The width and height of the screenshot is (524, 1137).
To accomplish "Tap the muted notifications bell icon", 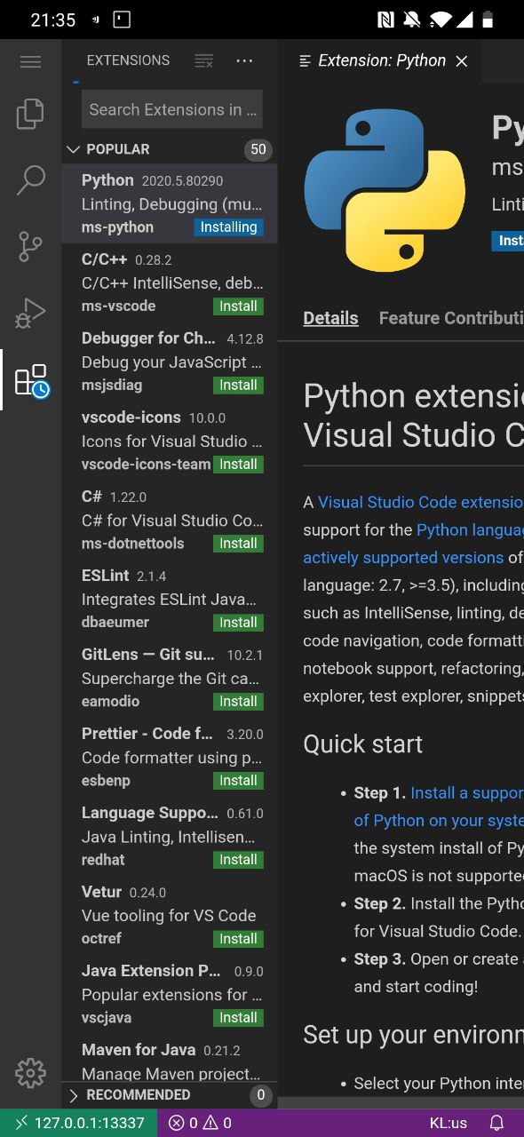I will (411, 20).
